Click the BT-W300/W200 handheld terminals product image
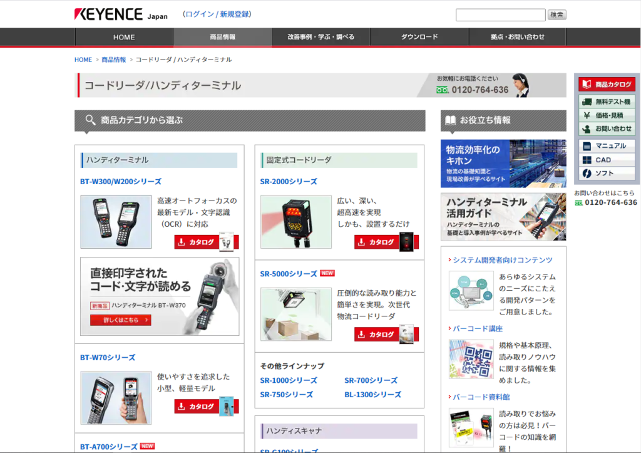 (x=116, y=222)
